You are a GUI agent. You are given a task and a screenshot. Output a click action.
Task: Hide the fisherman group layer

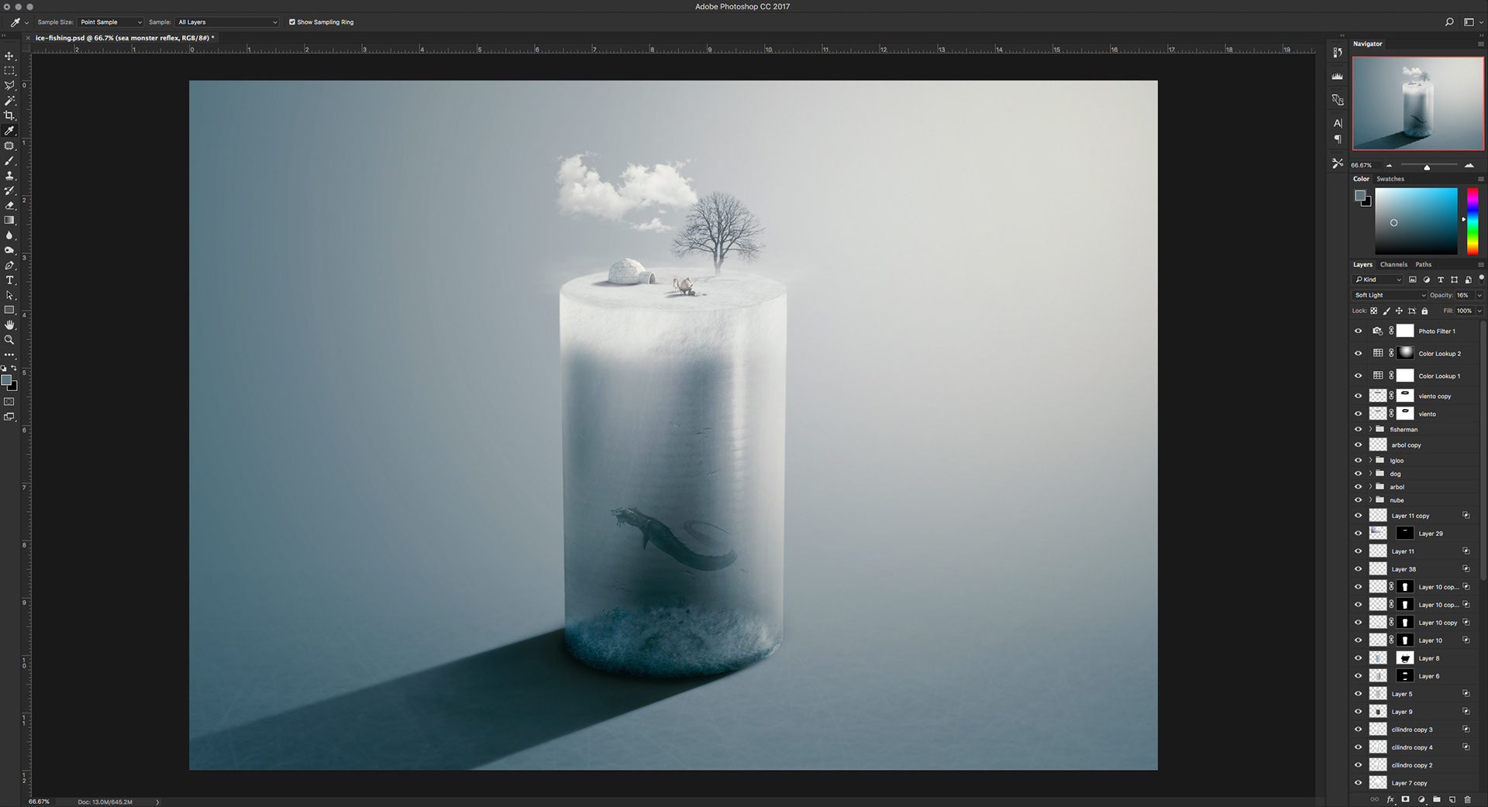point(1358,429)
